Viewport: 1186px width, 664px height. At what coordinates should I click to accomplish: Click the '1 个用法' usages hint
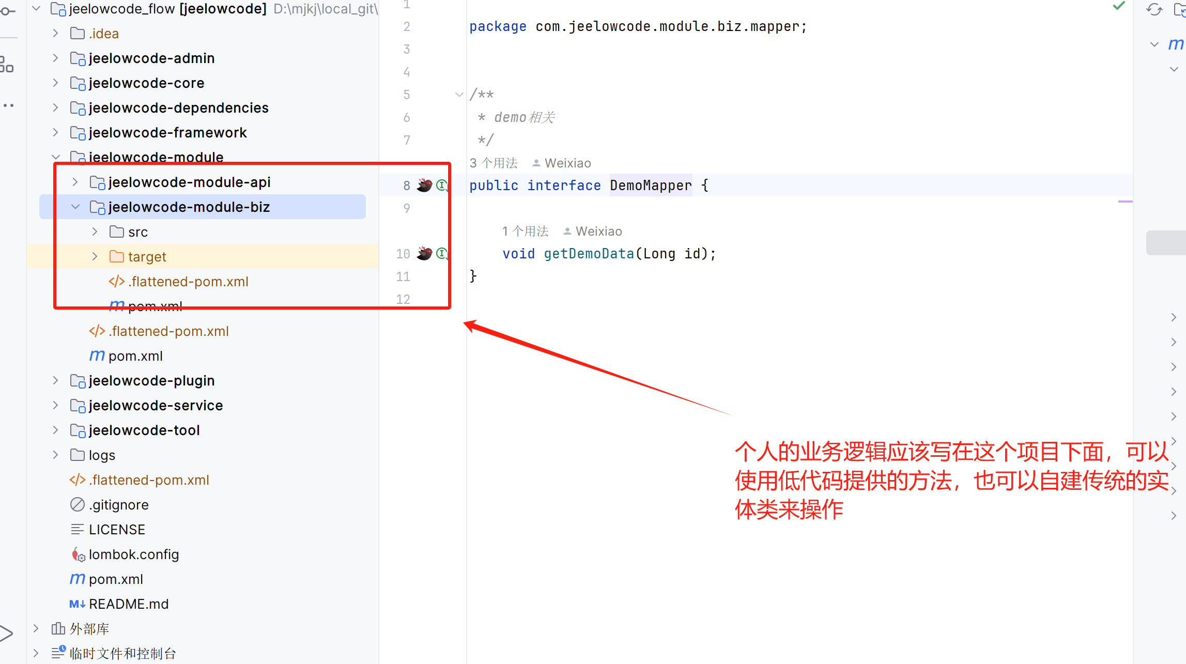coord(526,231)
